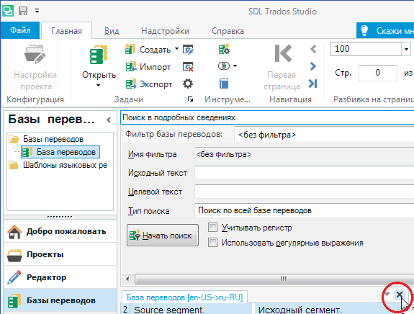Screen dimensions: 414x314
Task: Toggle Использовать регулярные выражения checkbox
Action: 212,242
